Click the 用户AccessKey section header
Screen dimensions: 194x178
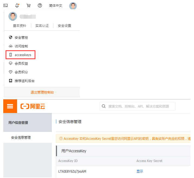74,151
